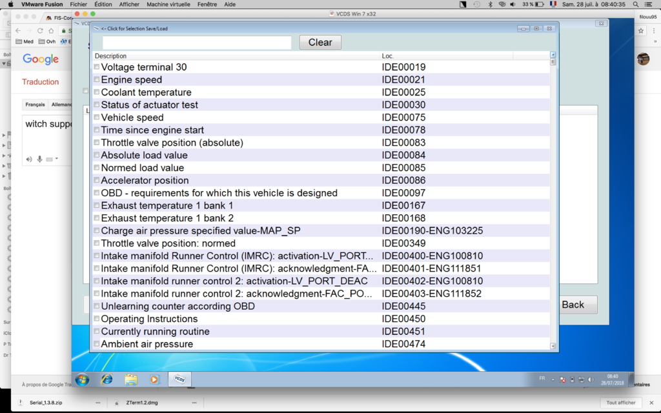This screenshot has width=661, height=413.
Task: Select the VCDS taskbar icon
Action: [179, 379]
